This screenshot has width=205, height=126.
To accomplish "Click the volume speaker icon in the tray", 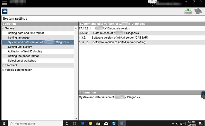I will coord(184,124).
